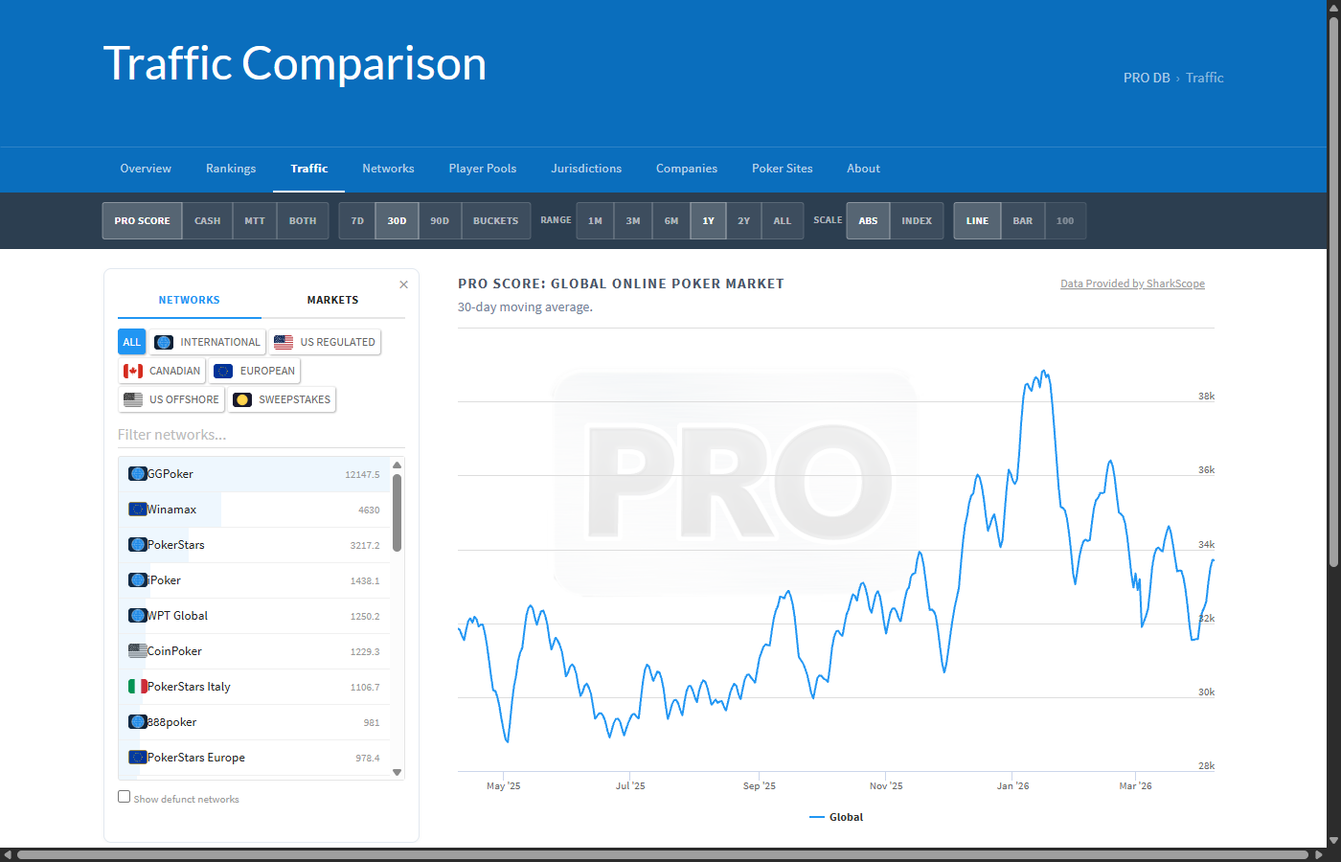The image size is (1341, 862).
Task: Click the GGPoker globe icon
Action: coord(138,474)
